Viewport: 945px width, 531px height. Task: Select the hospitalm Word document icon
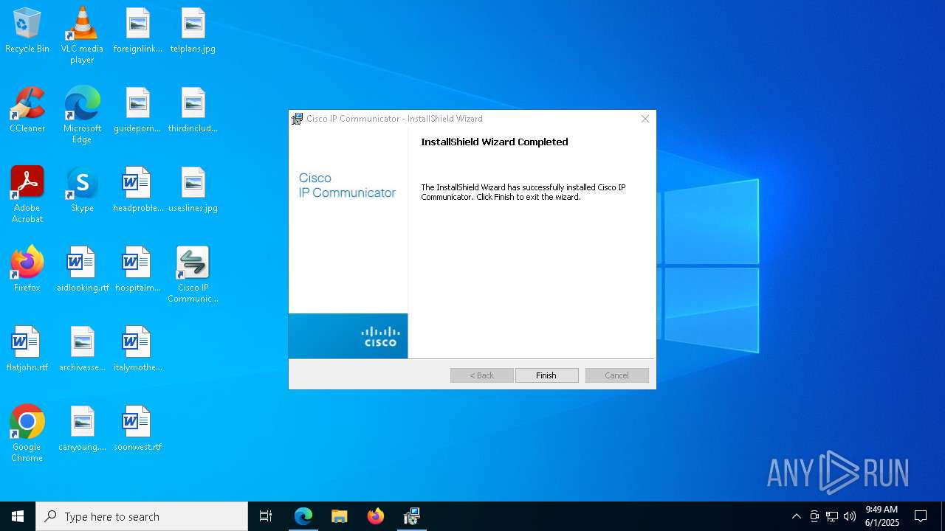pyautogui.click(x=137, y=270)
